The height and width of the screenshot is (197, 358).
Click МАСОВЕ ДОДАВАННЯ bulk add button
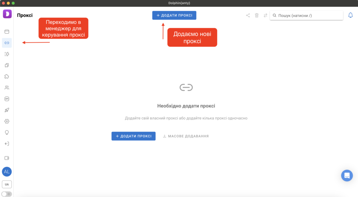point(186,136)
